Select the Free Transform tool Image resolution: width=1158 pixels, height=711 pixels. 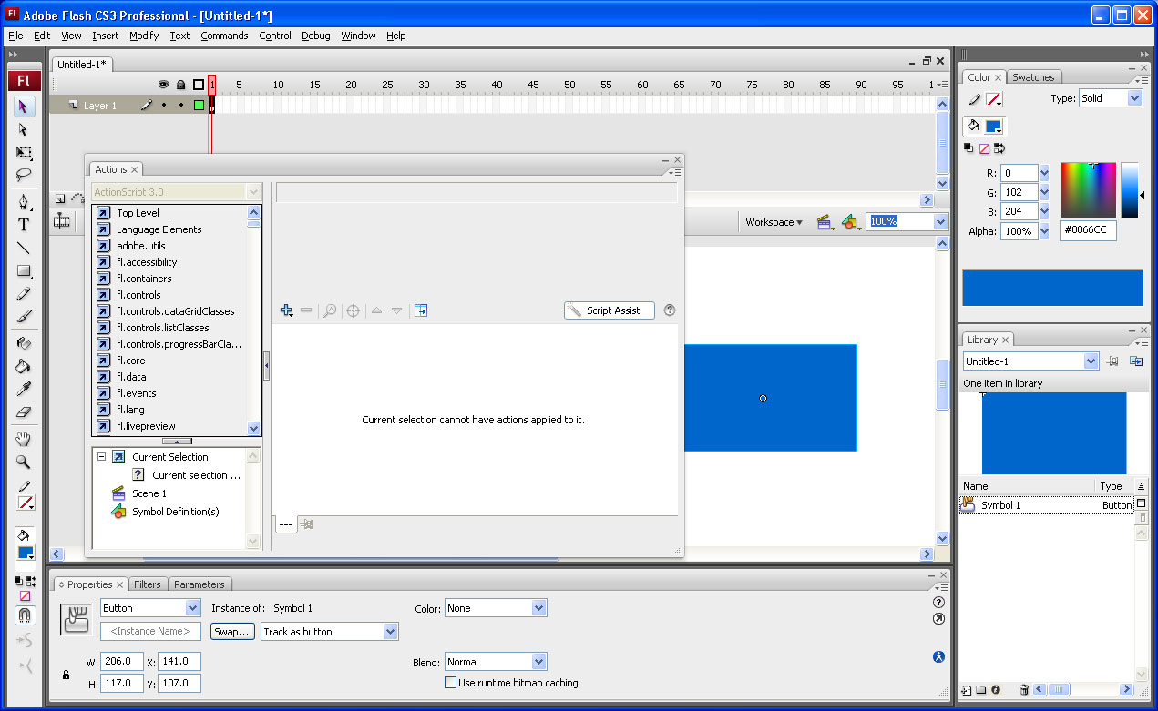tap(24, 153)
